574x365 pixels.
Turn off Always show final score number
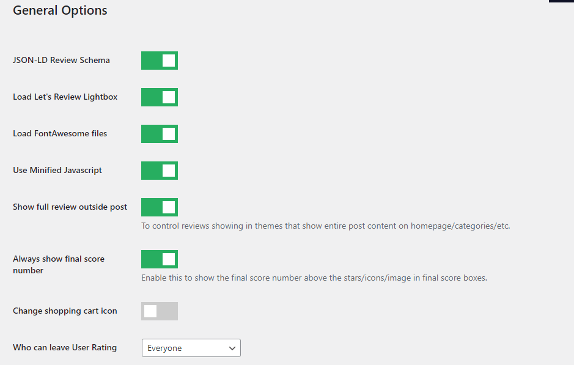(x=159, y=259)
